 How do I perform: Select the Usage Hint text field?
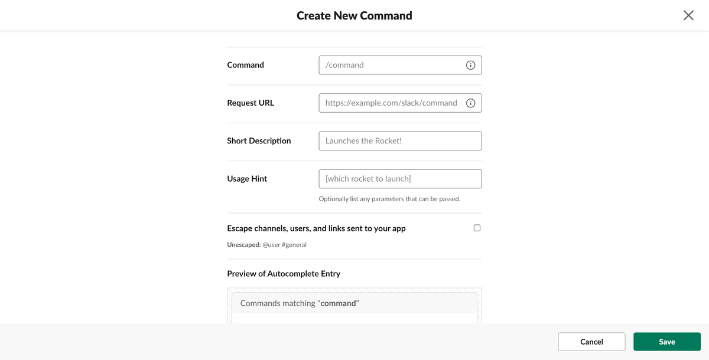click(400, 179)
